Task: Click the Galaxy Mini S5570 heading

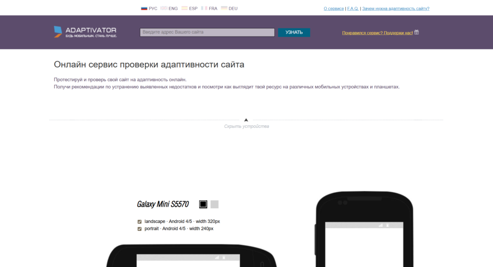Action: (x=163, y=204)
